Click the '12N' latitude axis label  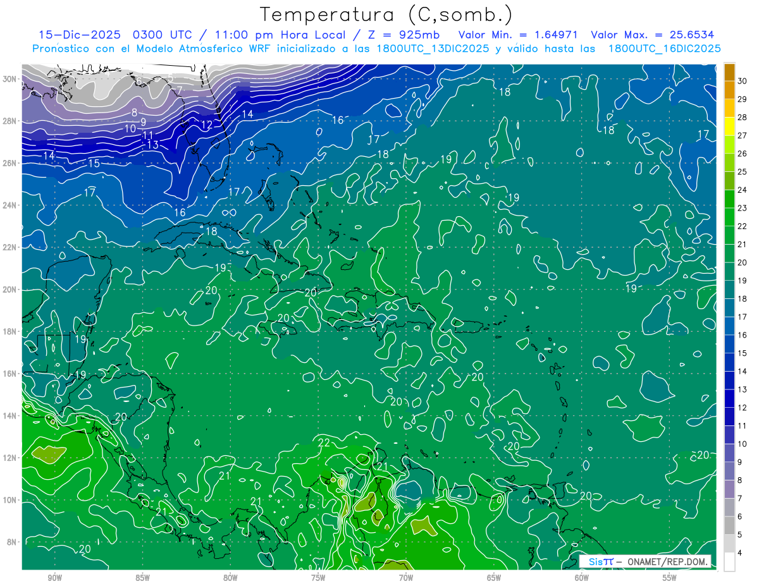pos(10,458)
